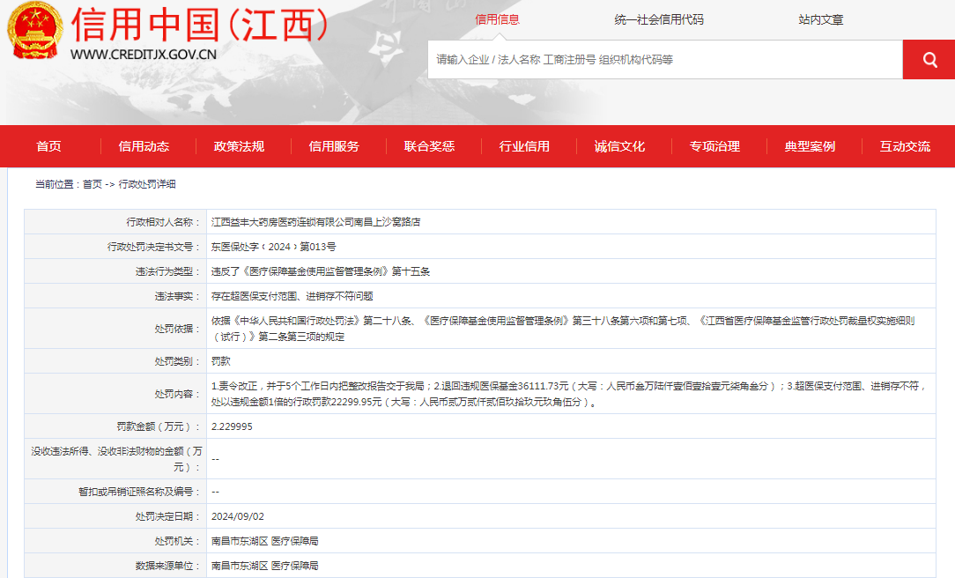Click the 处罚依据 legal basis paragraph
The image size is (955, 578).
[563, 329]
